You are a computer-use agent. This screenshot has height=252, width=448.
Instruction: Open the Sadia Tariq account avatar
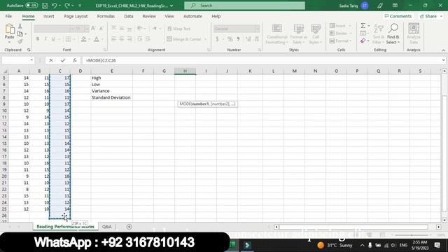365,6
